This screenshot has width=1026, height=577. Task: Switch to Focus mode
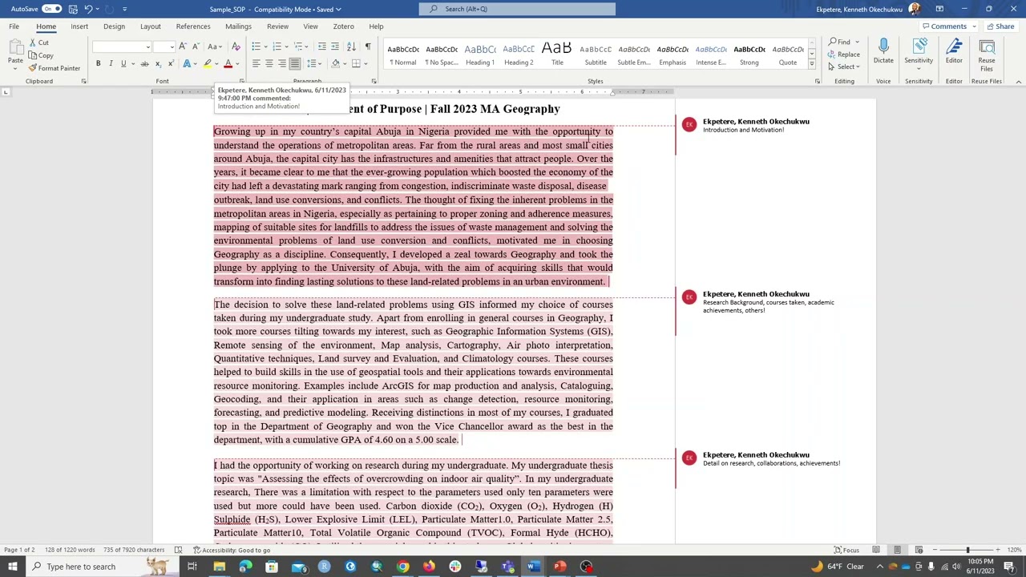click(x=846, y=550)
